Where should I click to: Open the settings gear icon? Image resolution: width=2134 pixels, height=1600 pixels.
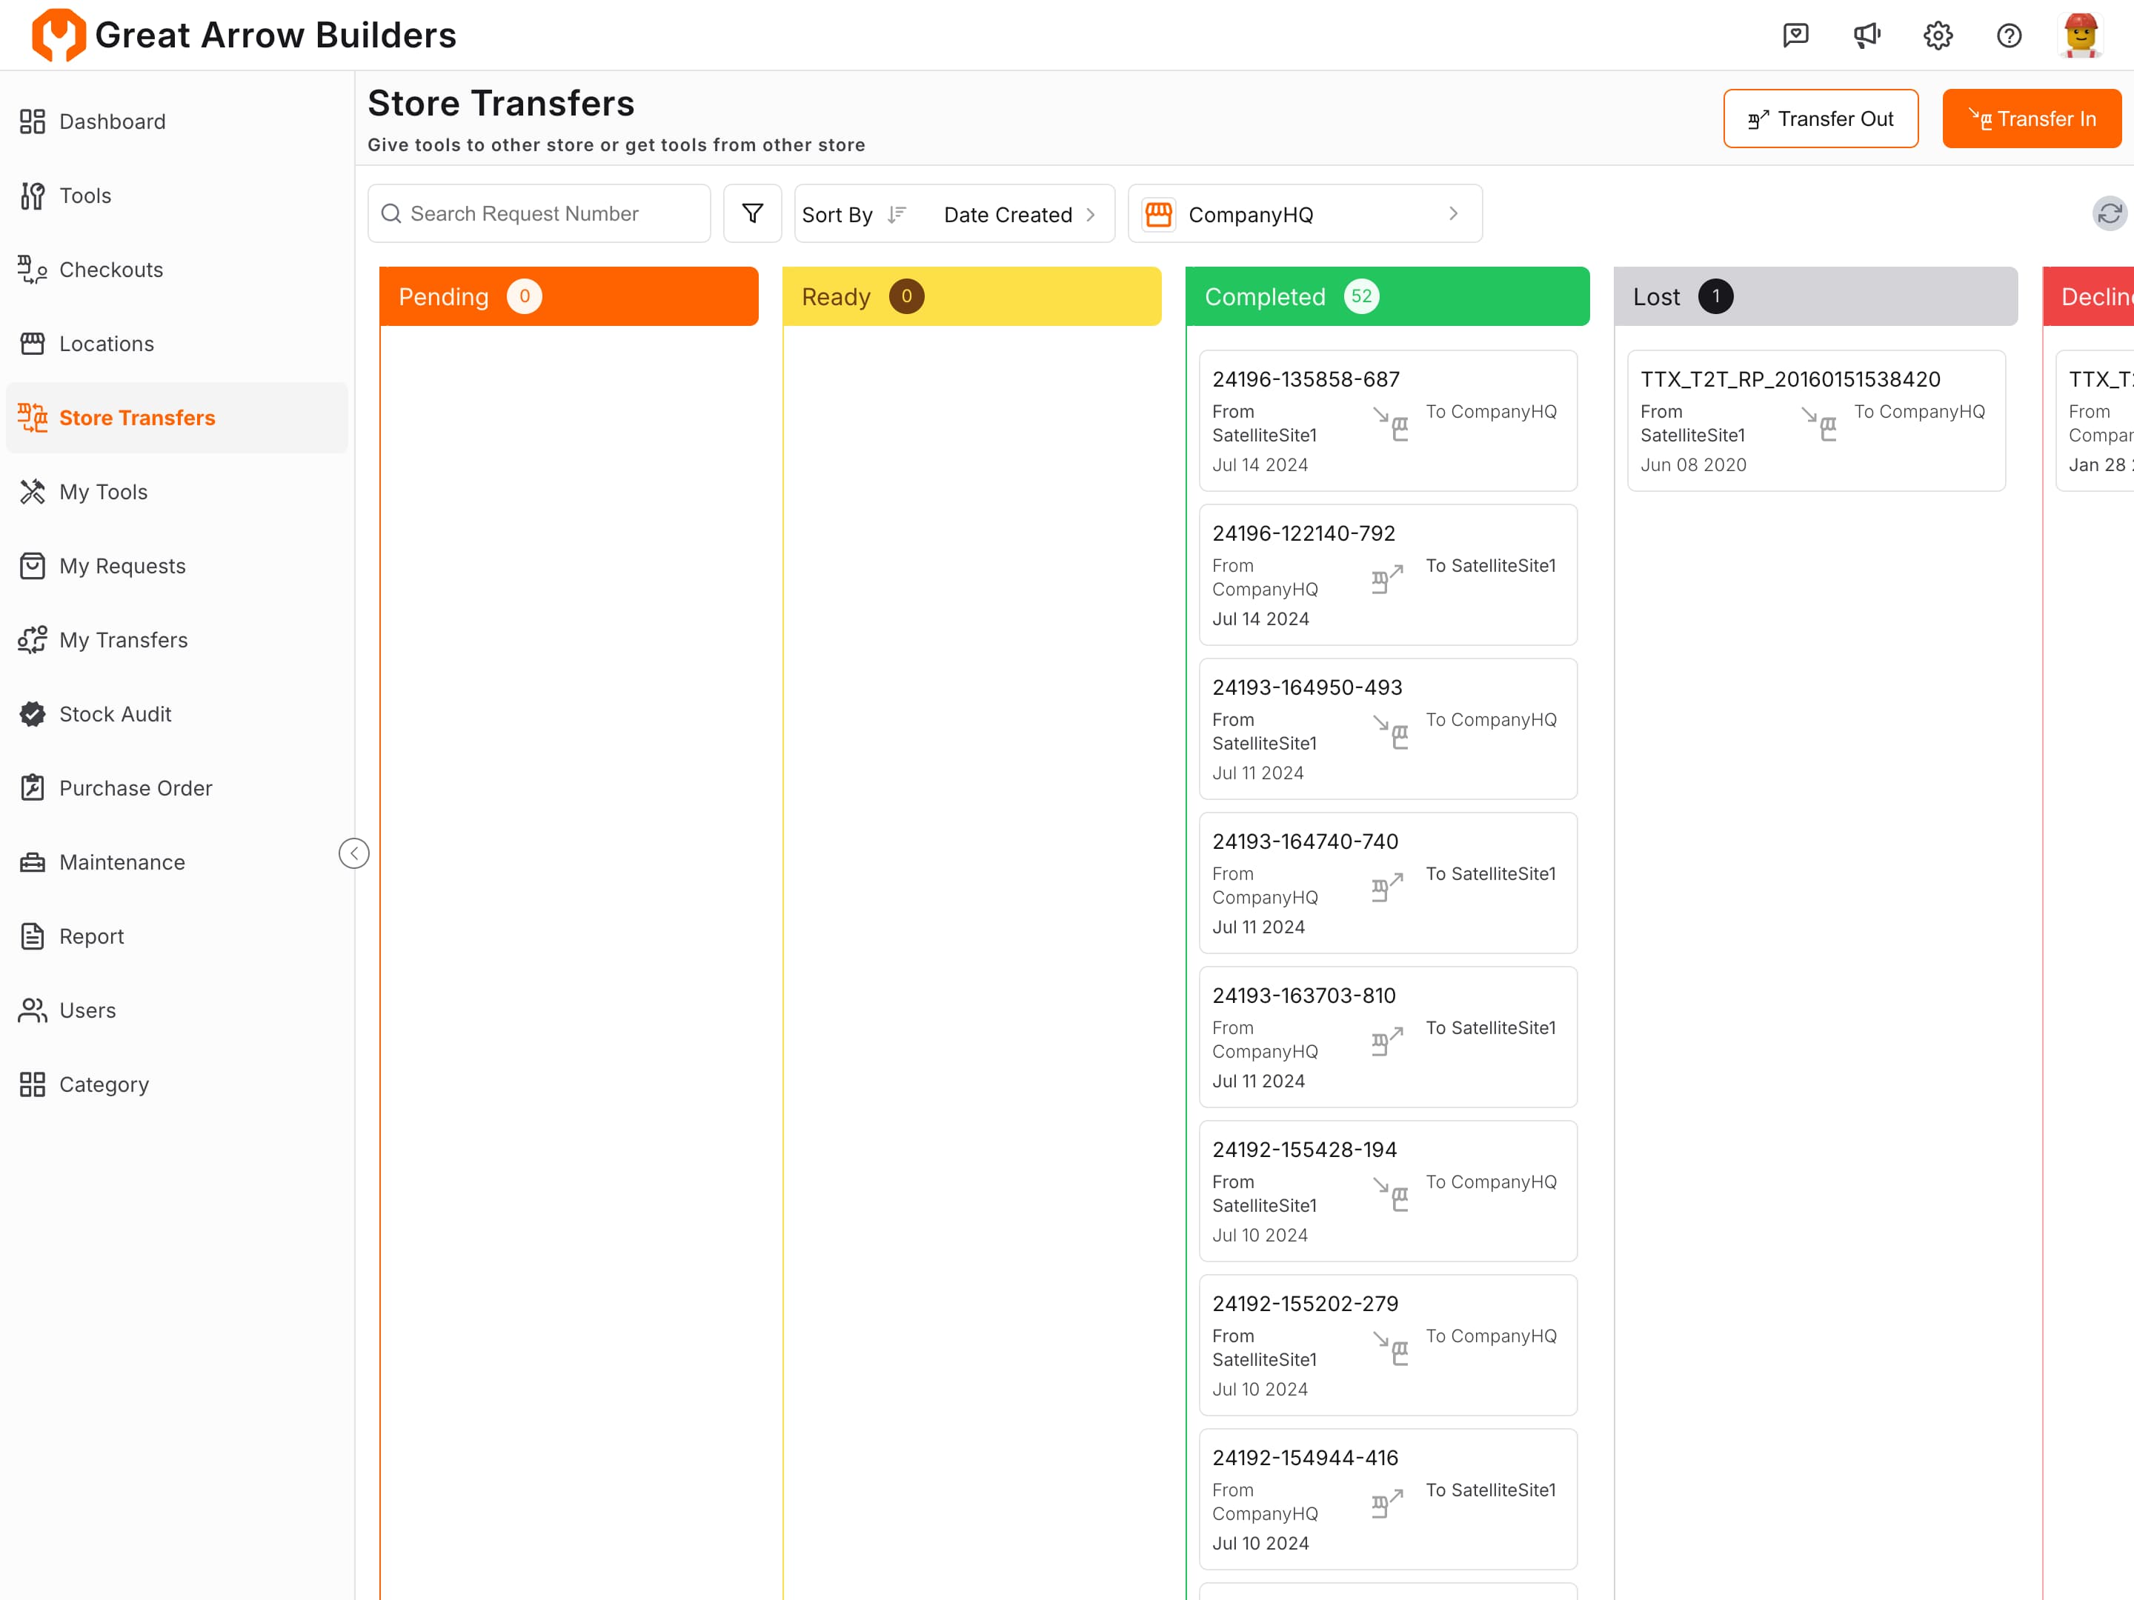(1937, 36)
